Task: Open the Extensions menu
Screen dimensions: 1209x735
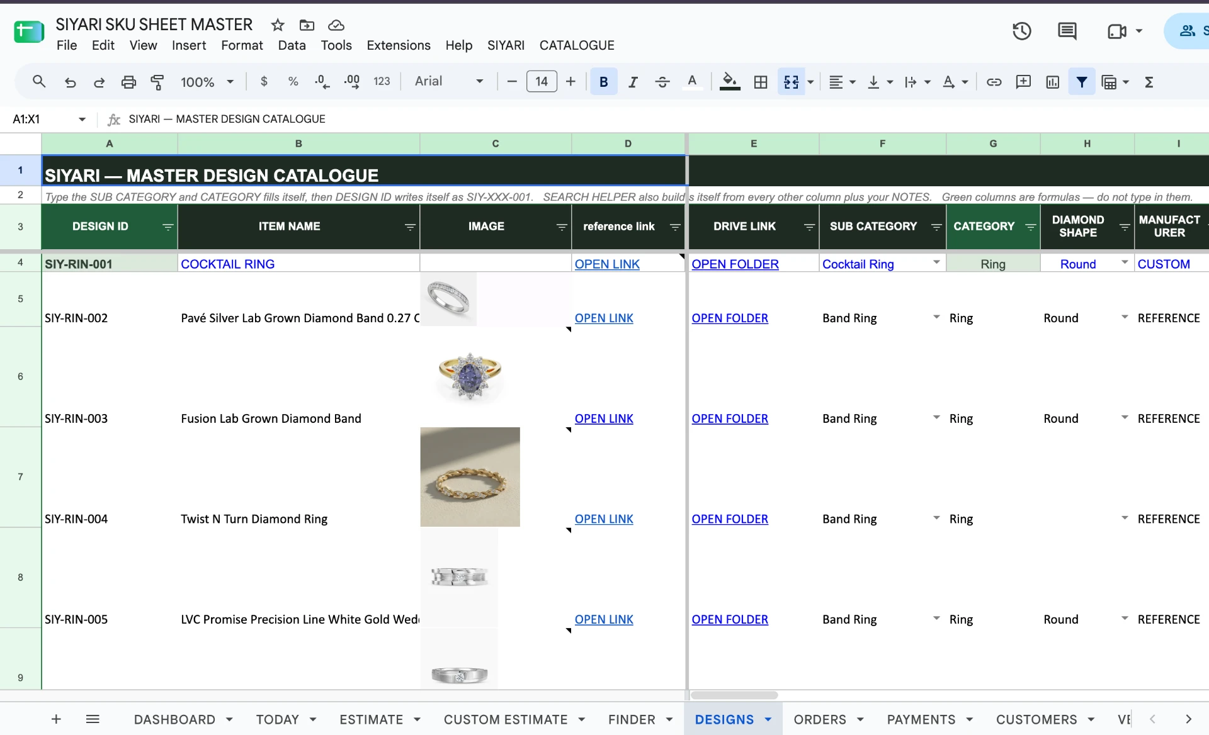Action: pyautogui.click(x=398, y=45)
